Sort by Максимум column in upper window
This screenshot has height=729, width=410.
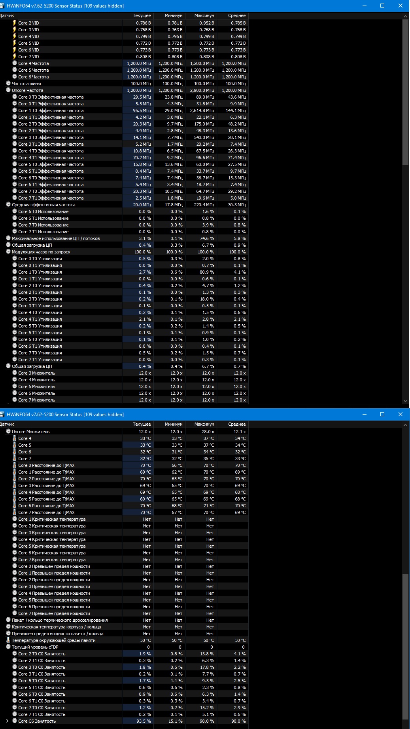coord(201,15)
